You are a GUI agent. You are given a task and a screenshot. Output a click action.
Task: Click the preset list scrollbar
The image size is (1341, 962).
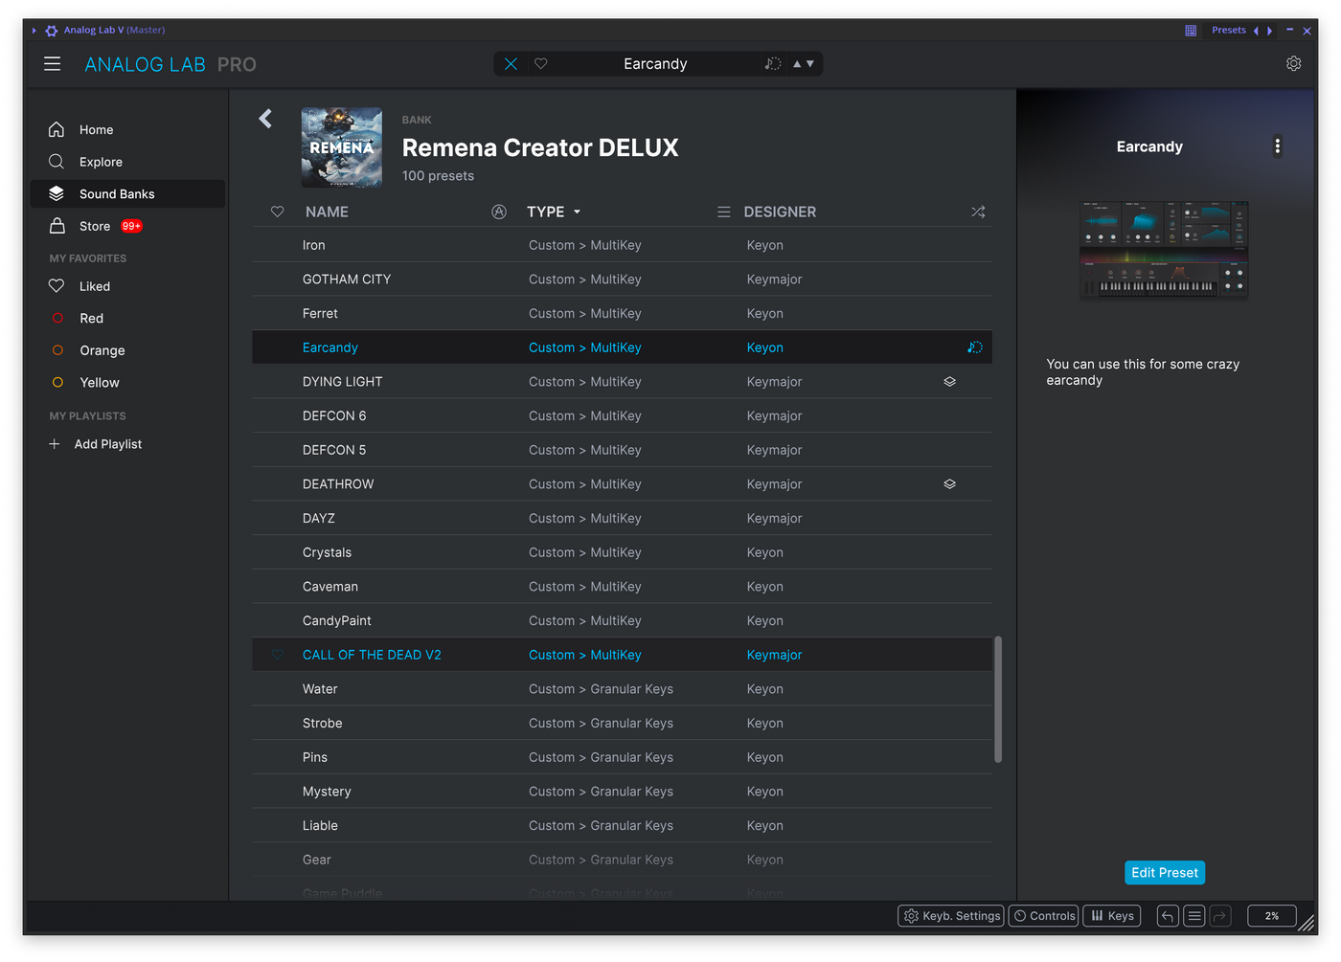pos(998,700)
